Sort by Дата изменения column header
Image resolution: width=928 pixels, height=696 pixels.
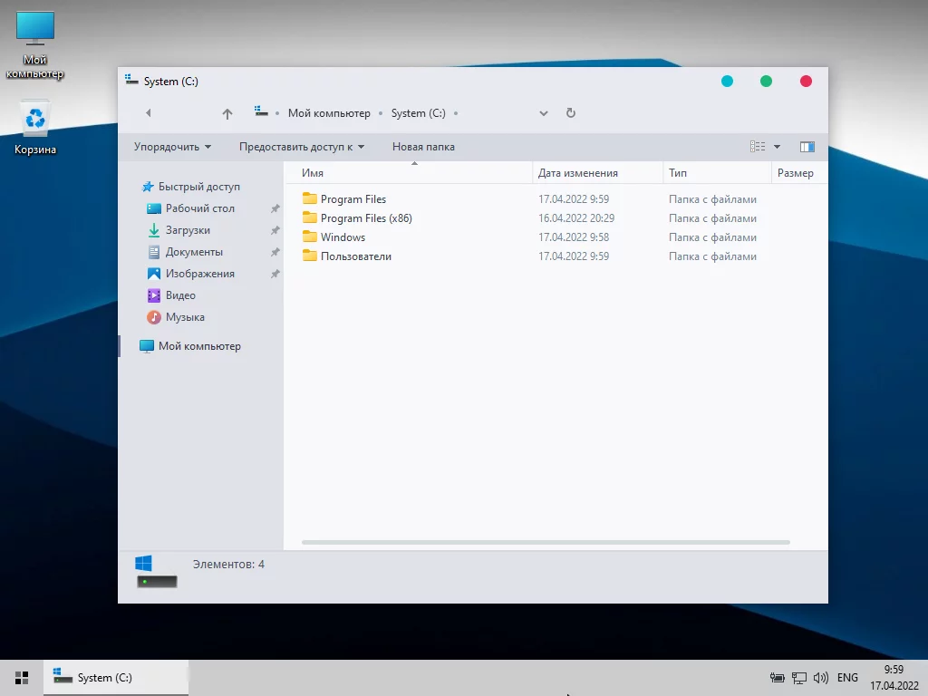[x=578, y=173]
